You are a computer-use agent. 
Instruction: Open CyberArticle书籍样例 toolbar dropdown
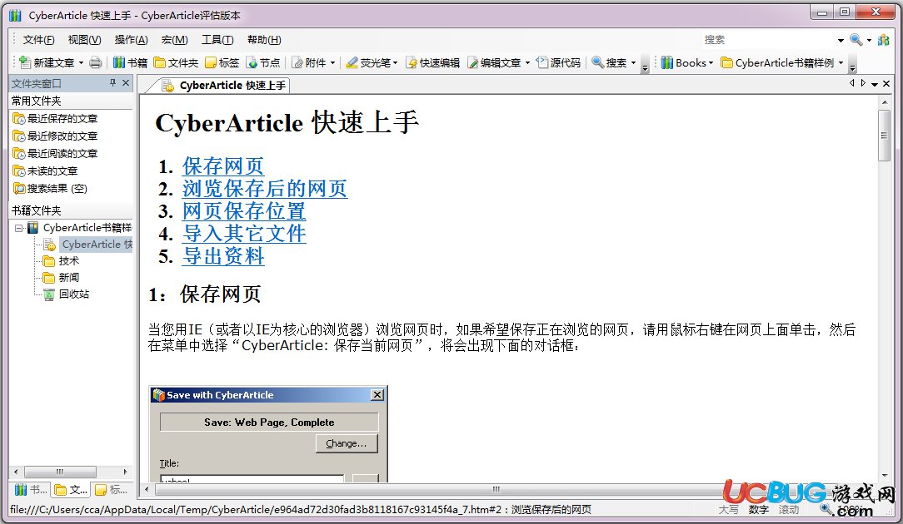pyautogui.click(x=781, y=62)
